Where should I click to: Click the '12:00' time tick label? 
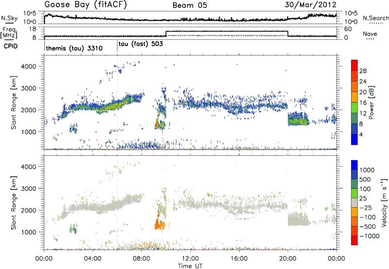point(190,259)
